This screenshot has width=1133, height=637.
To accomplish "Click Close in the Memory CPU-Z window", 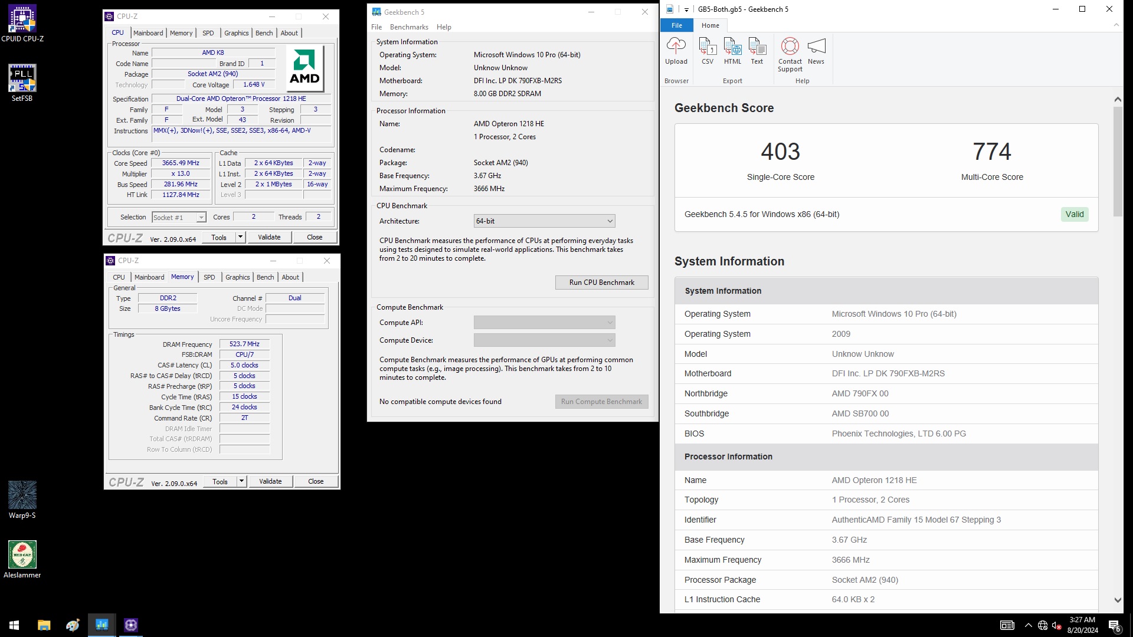I will 316,481.
